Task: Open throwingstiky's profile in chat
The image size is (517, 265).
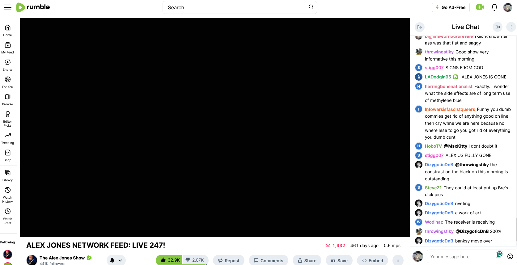Action: 439,52
